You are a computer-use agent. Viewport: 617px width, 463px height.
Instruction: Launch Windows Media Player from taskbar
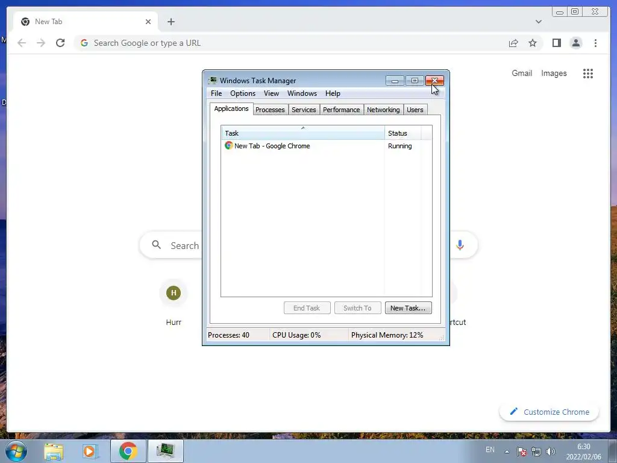90,451
